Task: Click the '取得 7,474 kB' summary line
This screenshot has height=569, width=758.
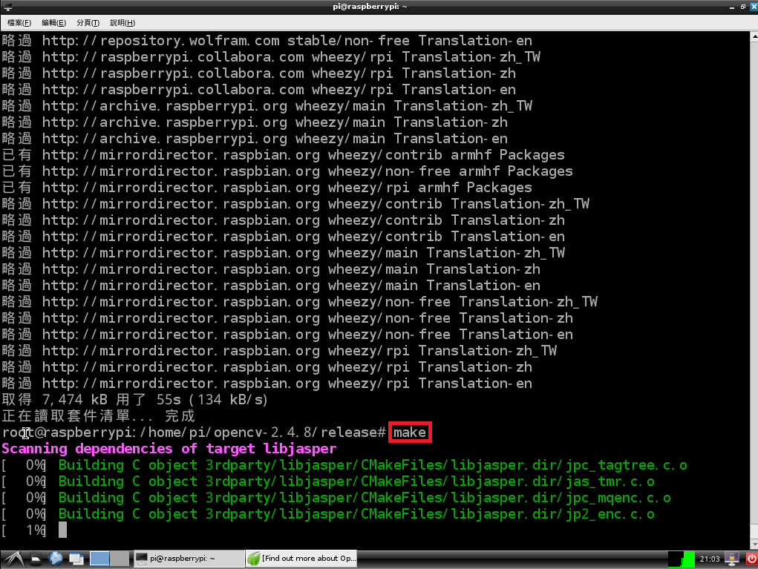Action: [134, 400]
